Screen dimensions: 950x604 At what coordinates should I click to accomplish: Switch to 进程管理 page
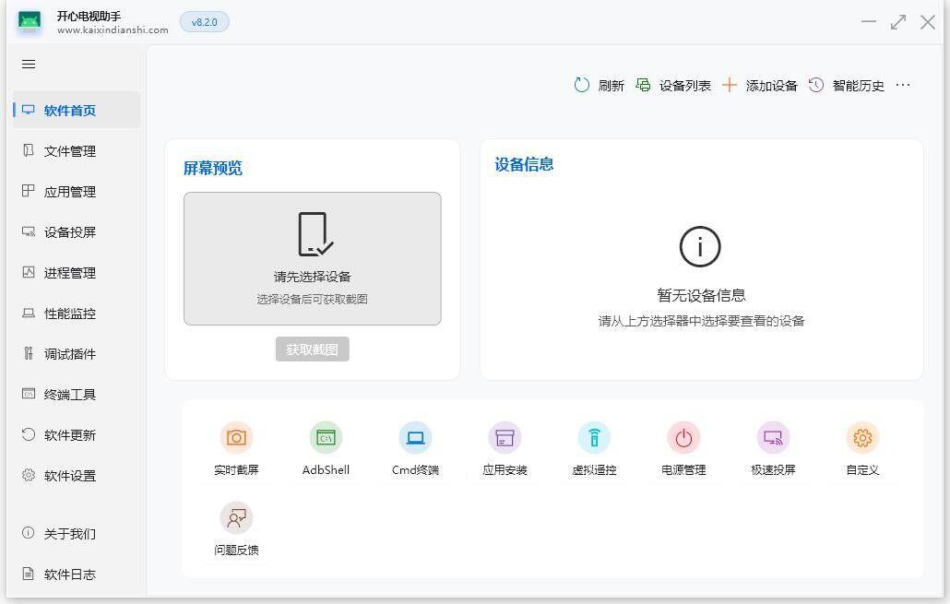point(77,273)
